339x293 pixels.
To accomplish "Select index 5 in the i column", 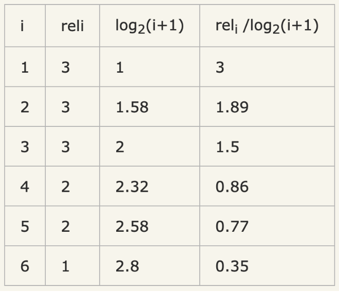I will click(25, 226).
